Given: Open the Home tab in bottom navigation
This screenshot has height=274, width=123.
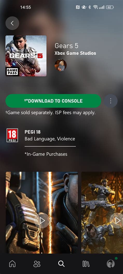Looking at the screenshot, I should (x=12, y=264).
